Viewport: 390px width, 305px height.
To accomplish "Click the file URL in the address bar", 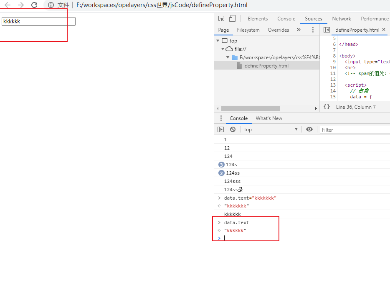I will 162,5.
